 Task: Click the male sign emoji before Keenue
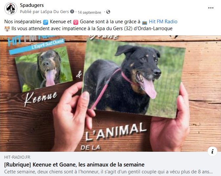point(46,22)
